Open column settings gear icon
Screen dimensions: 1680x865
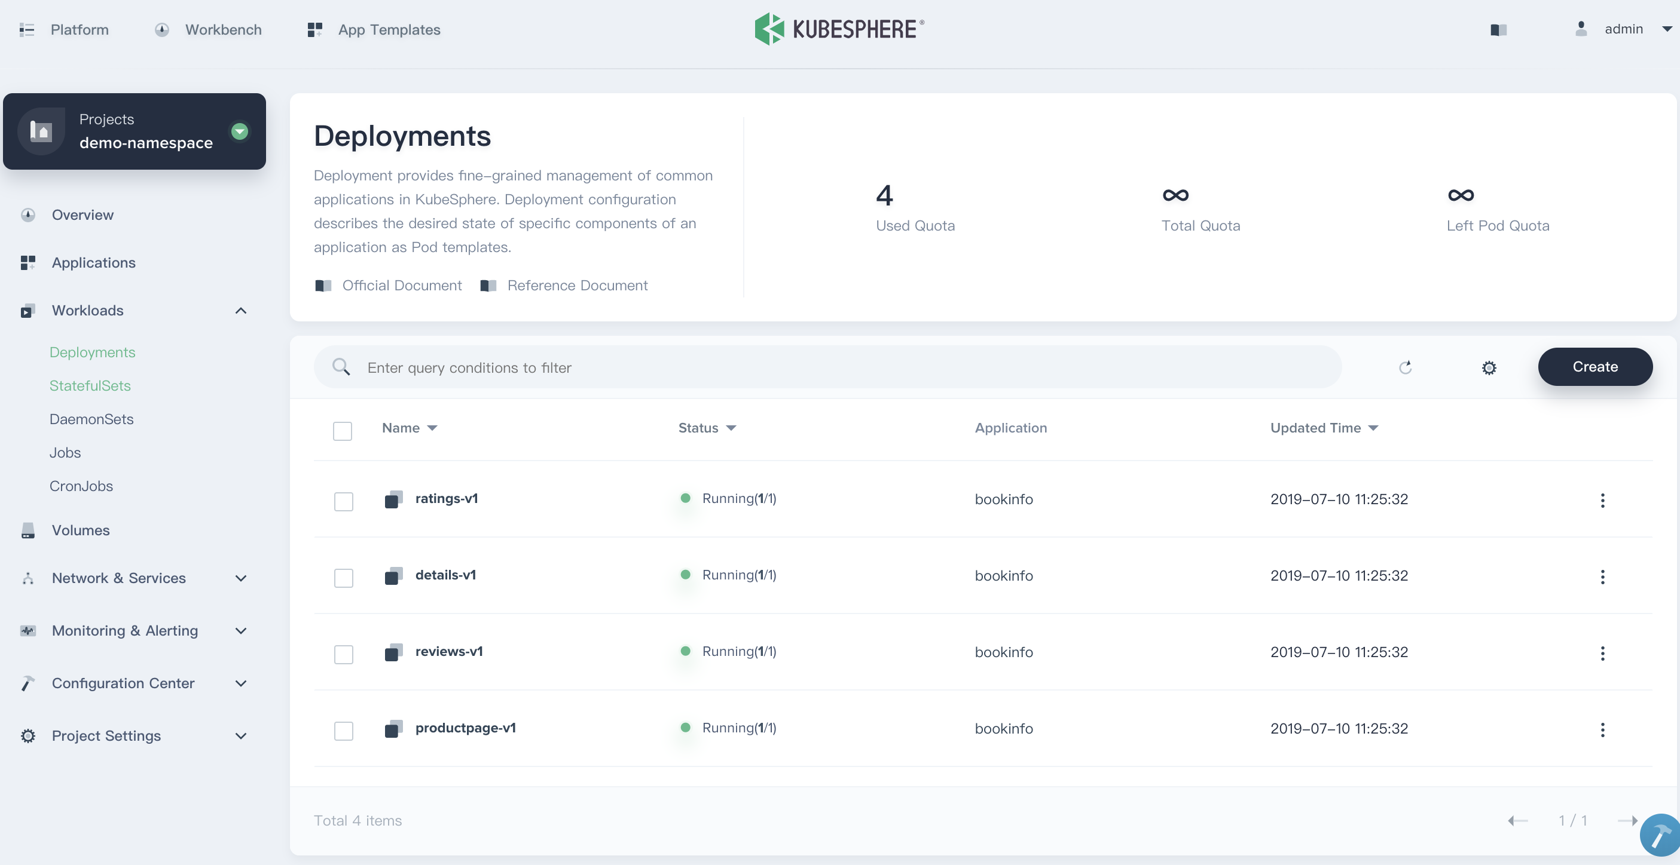click(1488, 367)
